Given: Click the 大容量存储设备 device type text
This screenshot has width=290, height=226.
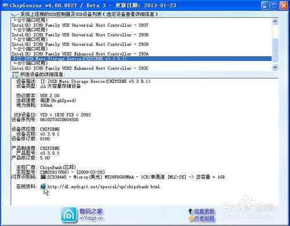Looking at the screenshot, I should 64,86.
